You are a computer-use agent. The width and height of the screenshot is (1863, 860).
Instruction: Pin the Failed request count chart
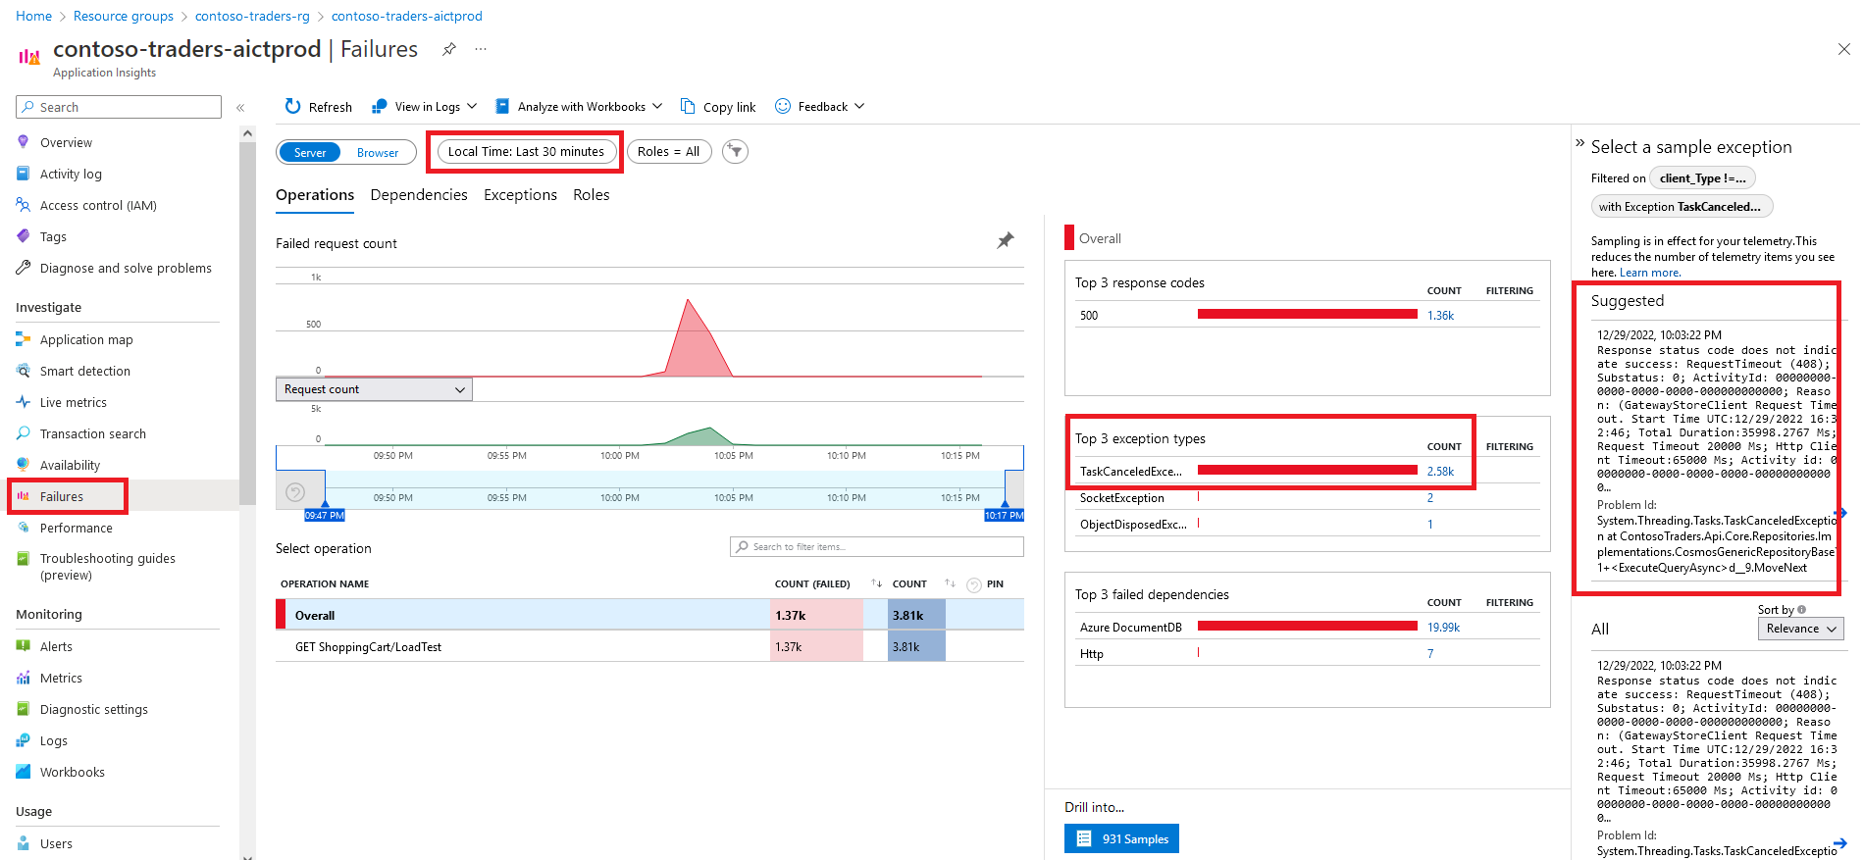tap(1006, 240)
